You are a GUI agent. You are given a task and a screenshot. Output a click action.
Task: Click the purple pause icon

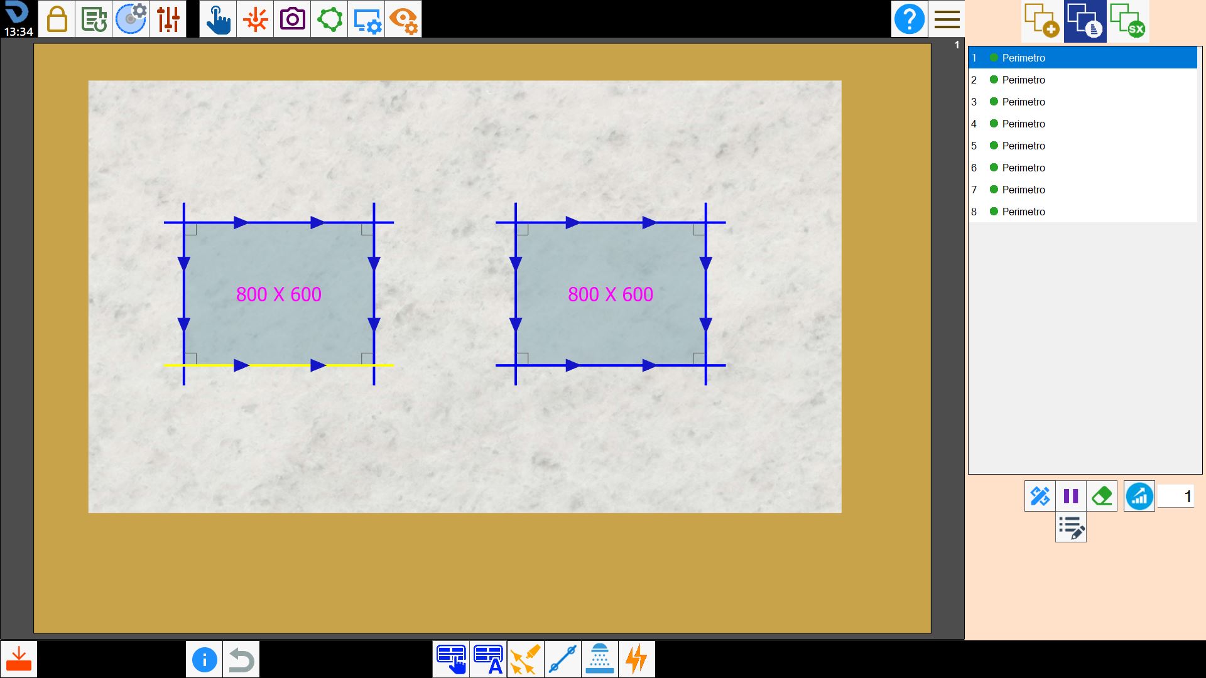(x=1071, y=496)
